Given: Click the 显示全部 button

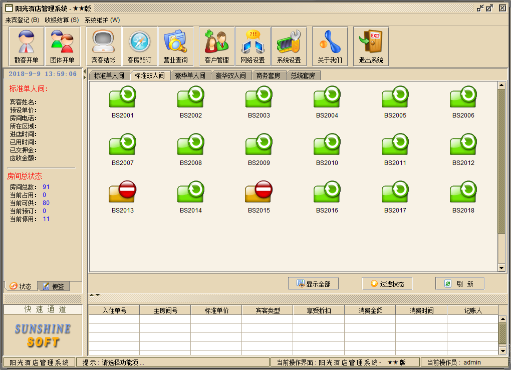Looking at the screenshot, I should click(313, 283).
